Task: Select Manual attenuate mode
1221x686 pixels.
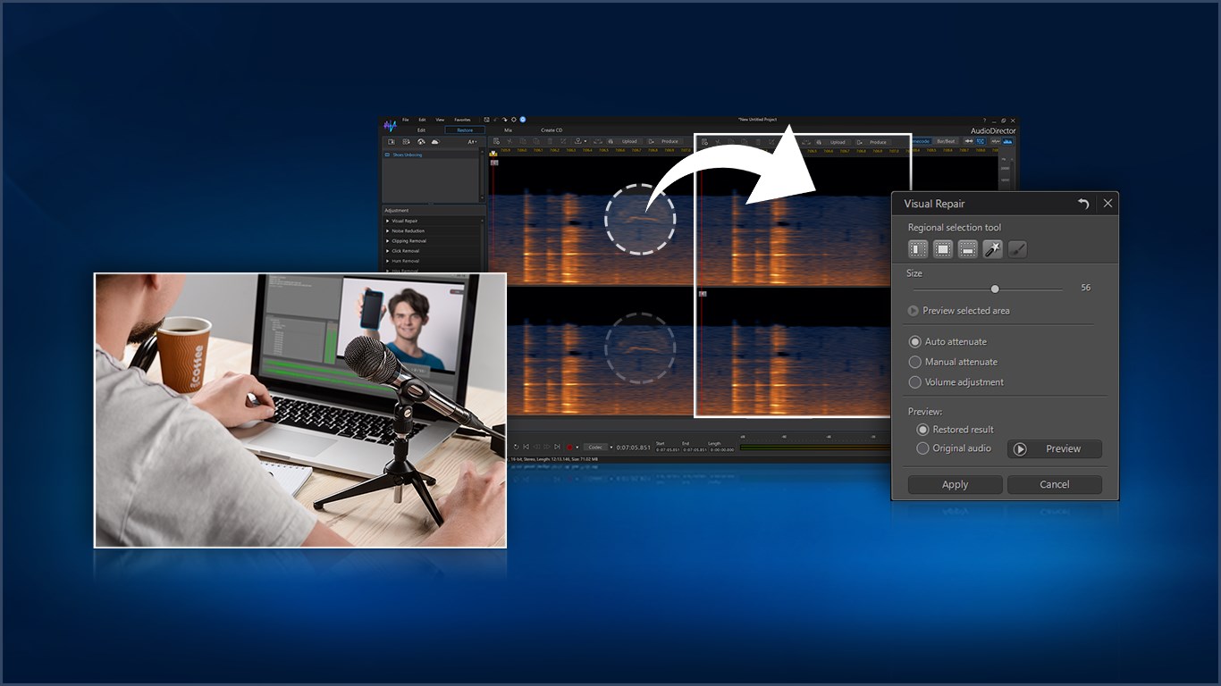Action: pyautogui.click(x=914, y=362)
